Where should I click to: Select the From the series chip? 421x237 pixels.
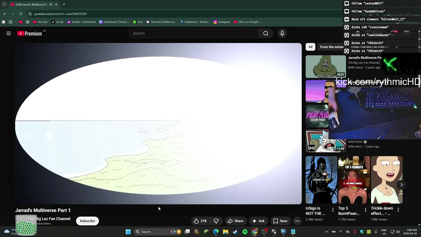pyautogui.click(x=332, y=47)
